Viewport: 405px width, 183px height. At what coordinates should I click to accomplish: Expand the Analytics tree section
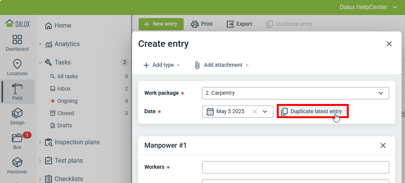pyautogui.click(x=40, y=44)
